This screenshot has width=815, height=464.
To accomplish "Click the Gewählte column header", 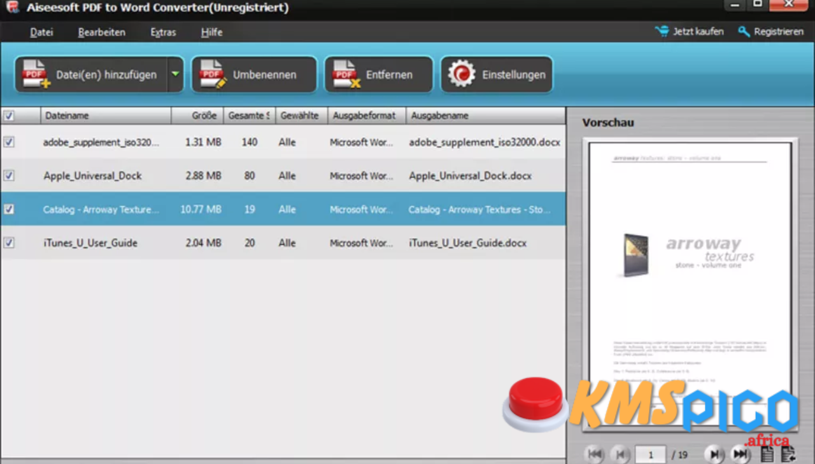I will [302, 116].
